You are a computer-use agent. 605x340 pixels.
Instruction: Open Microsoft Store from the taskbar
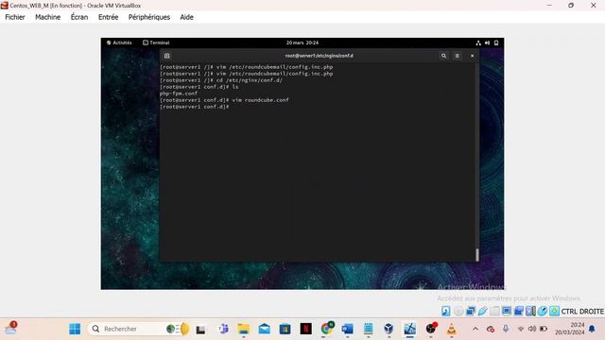coord(285,329)
